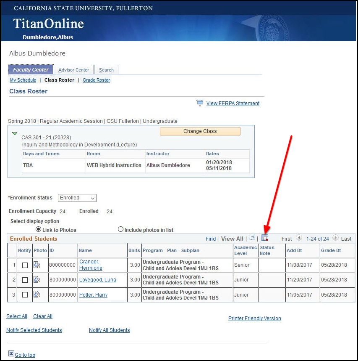358x361 pixels.
Task: Open photo icon for Lovegood, Luna
Action: pos(37,279)
